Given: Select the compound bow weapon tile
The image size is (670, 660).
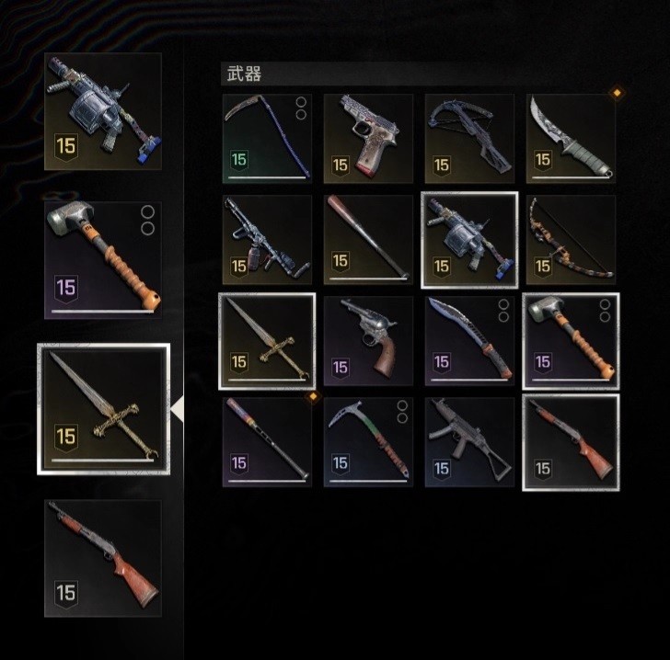Looking at the screenshot, I should 571,240.
